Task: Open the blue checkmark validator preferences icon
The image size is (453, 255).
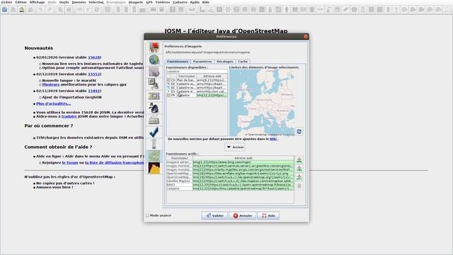Action: click(x=154, y=132)
